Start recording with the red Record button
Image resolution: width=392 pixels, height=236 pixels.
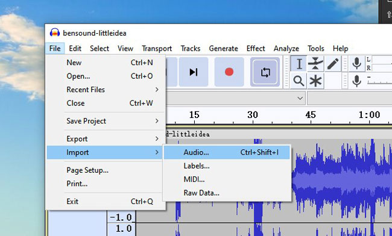click(x=229, y=72)
